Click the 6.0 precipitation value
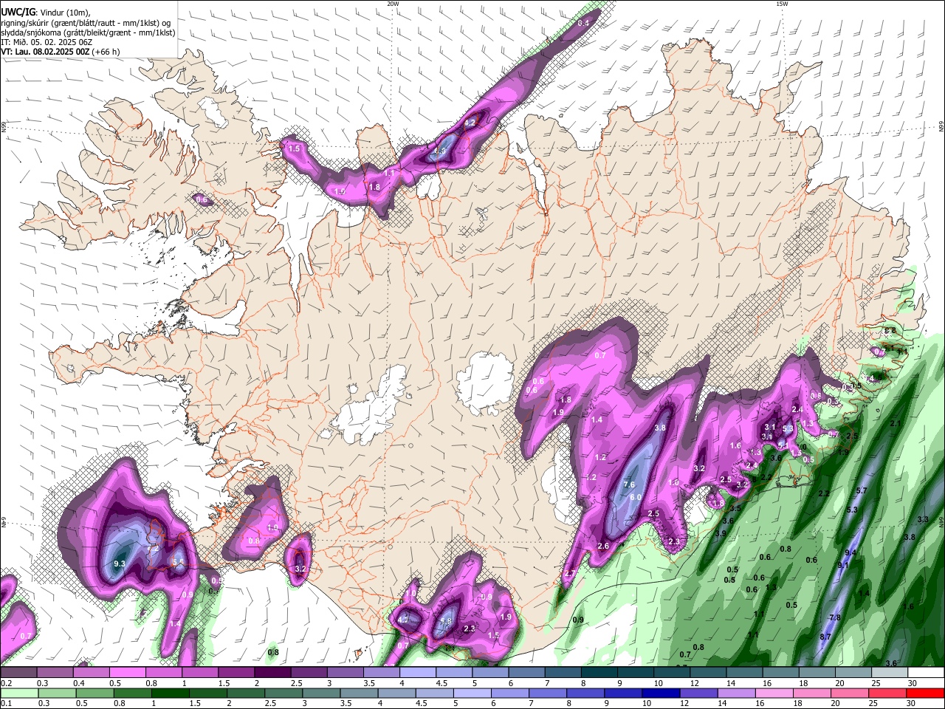The width and height of the screenshot is (945, 709). coord(635,497)
